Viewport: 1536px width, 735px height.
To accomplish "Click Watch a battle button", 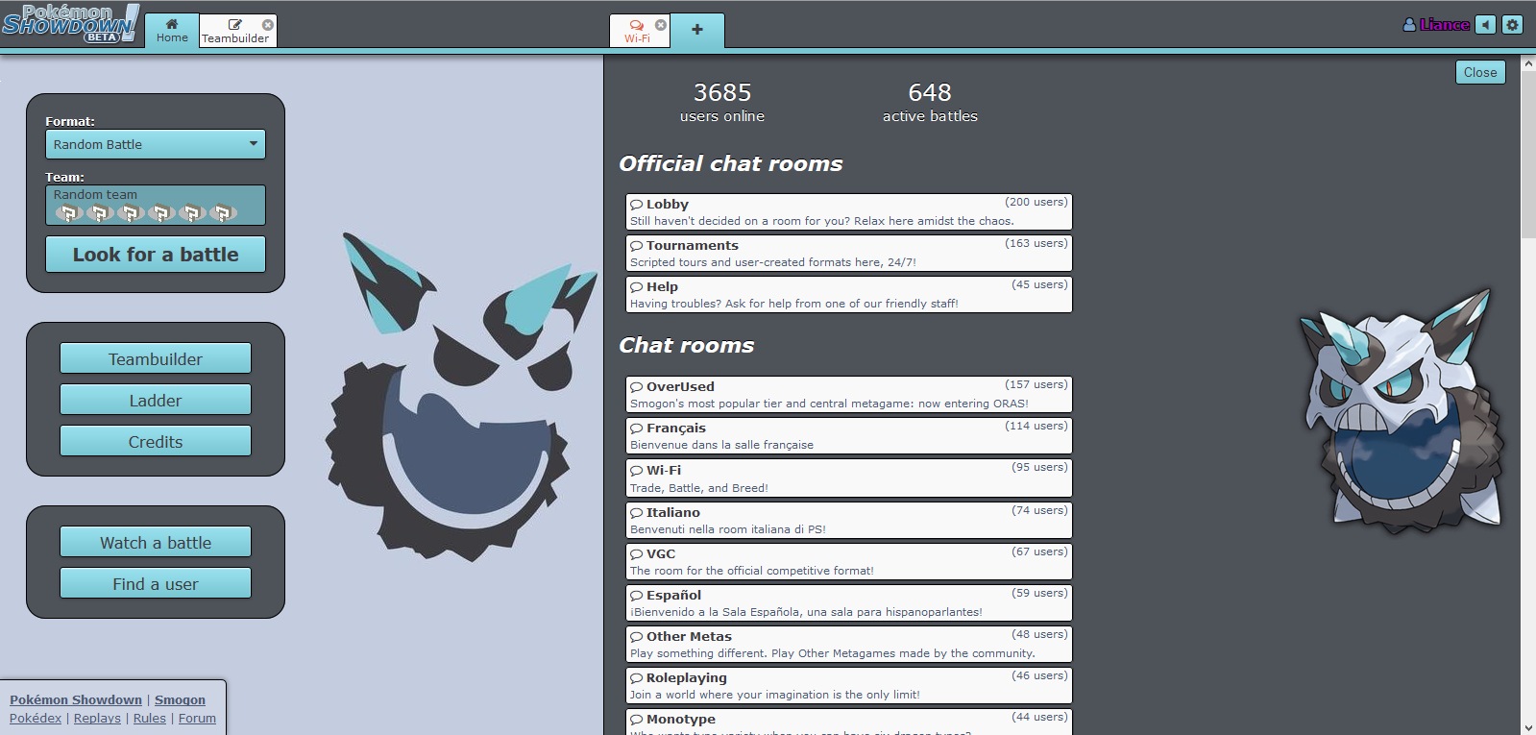I will coord(156,542).
